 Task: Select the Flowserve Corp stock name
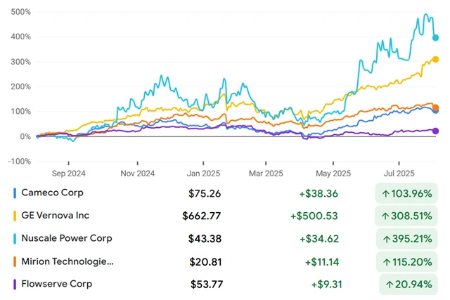click(x=57, y=284)
